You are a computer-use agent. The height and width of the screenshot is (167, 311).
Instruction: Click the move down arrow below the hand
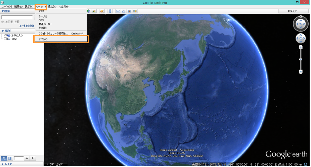coord(301,42)
